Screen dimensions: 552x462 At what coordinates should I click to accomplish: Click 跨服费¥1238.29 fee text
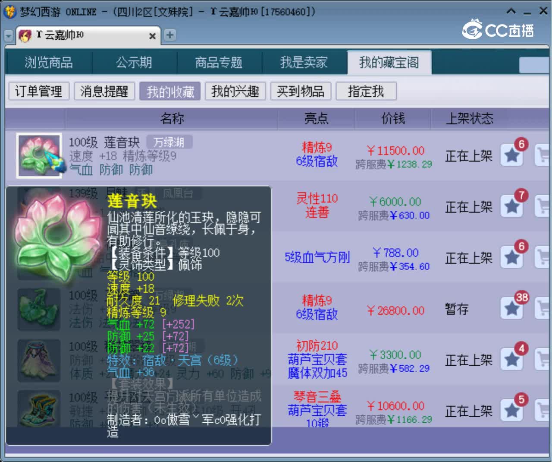pos(394,165)
